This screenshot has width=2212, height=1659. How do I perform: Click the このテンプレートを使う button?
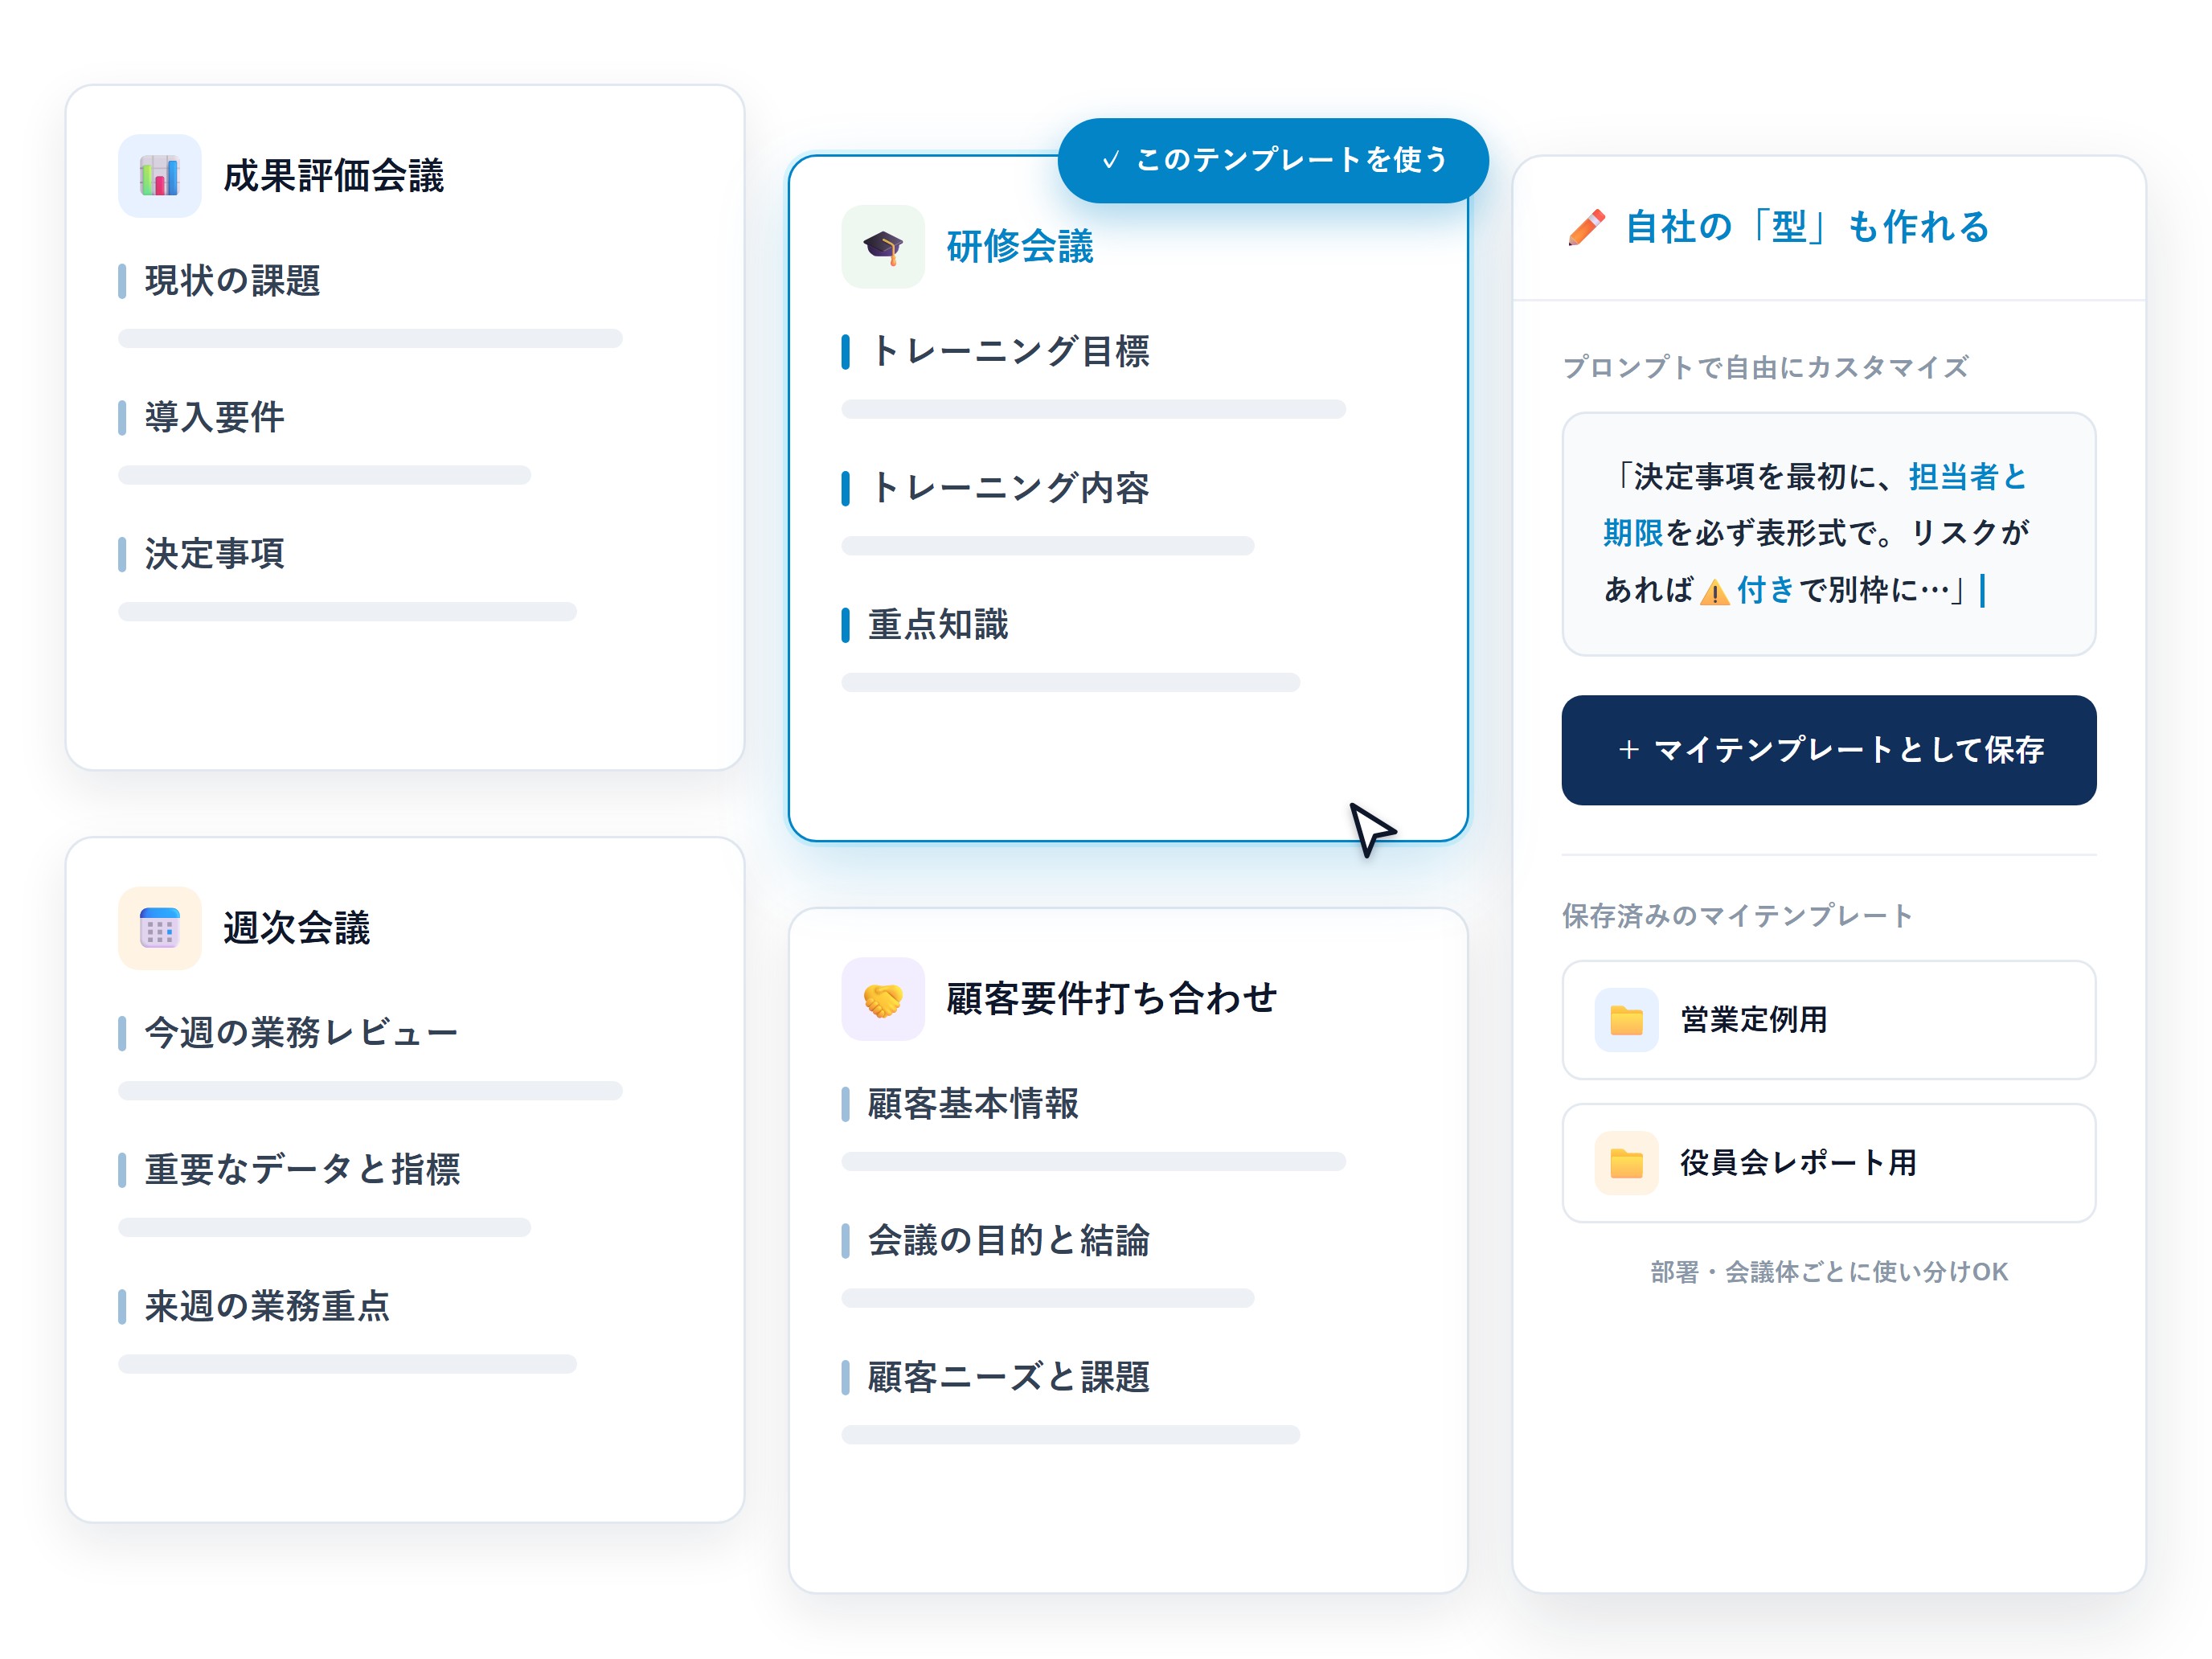point(1273,160)
